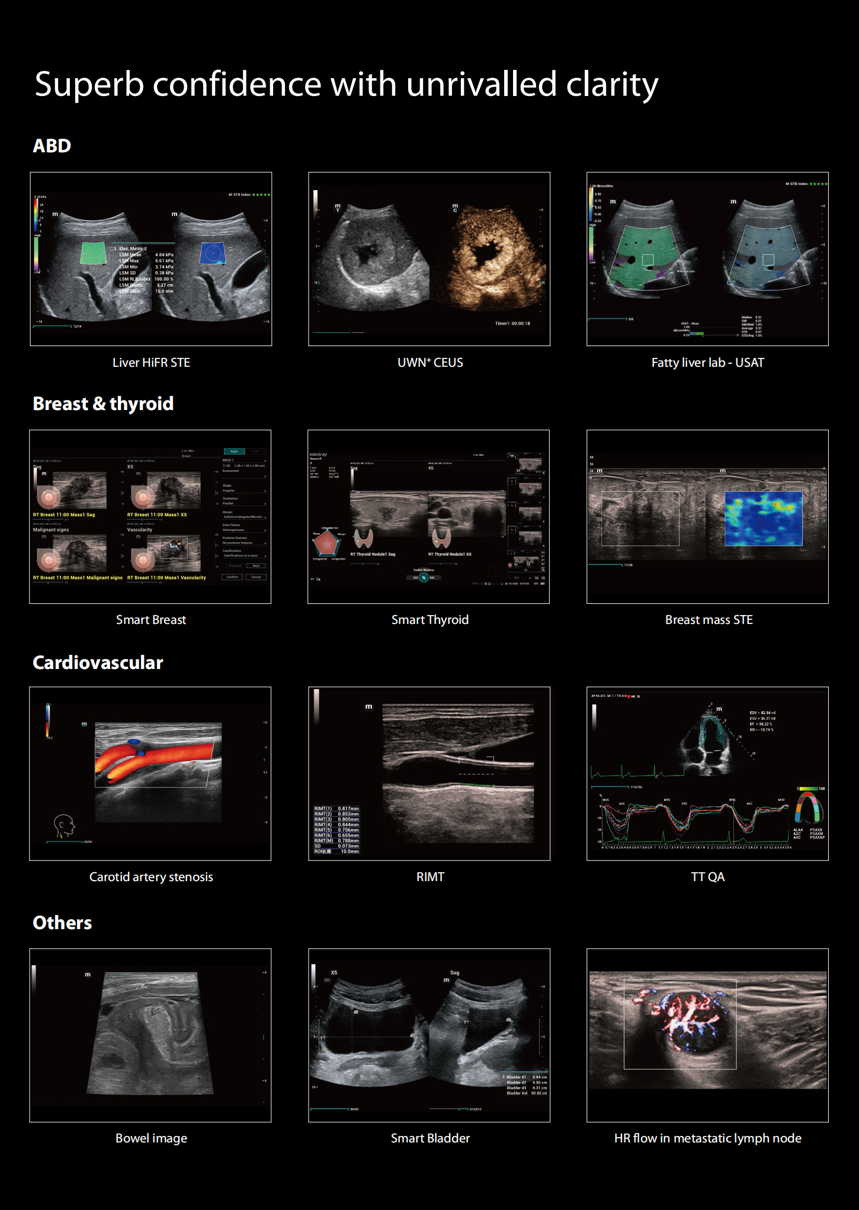Open the Posterior features dropdown
Screen dimensions: 859x1210
pos(245,543)
